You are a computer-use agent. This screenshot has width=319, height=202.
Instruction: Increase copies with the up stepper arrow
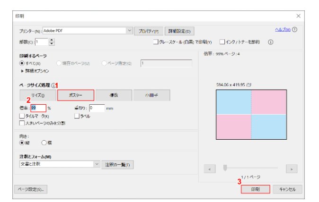click(x=52, y=40)
